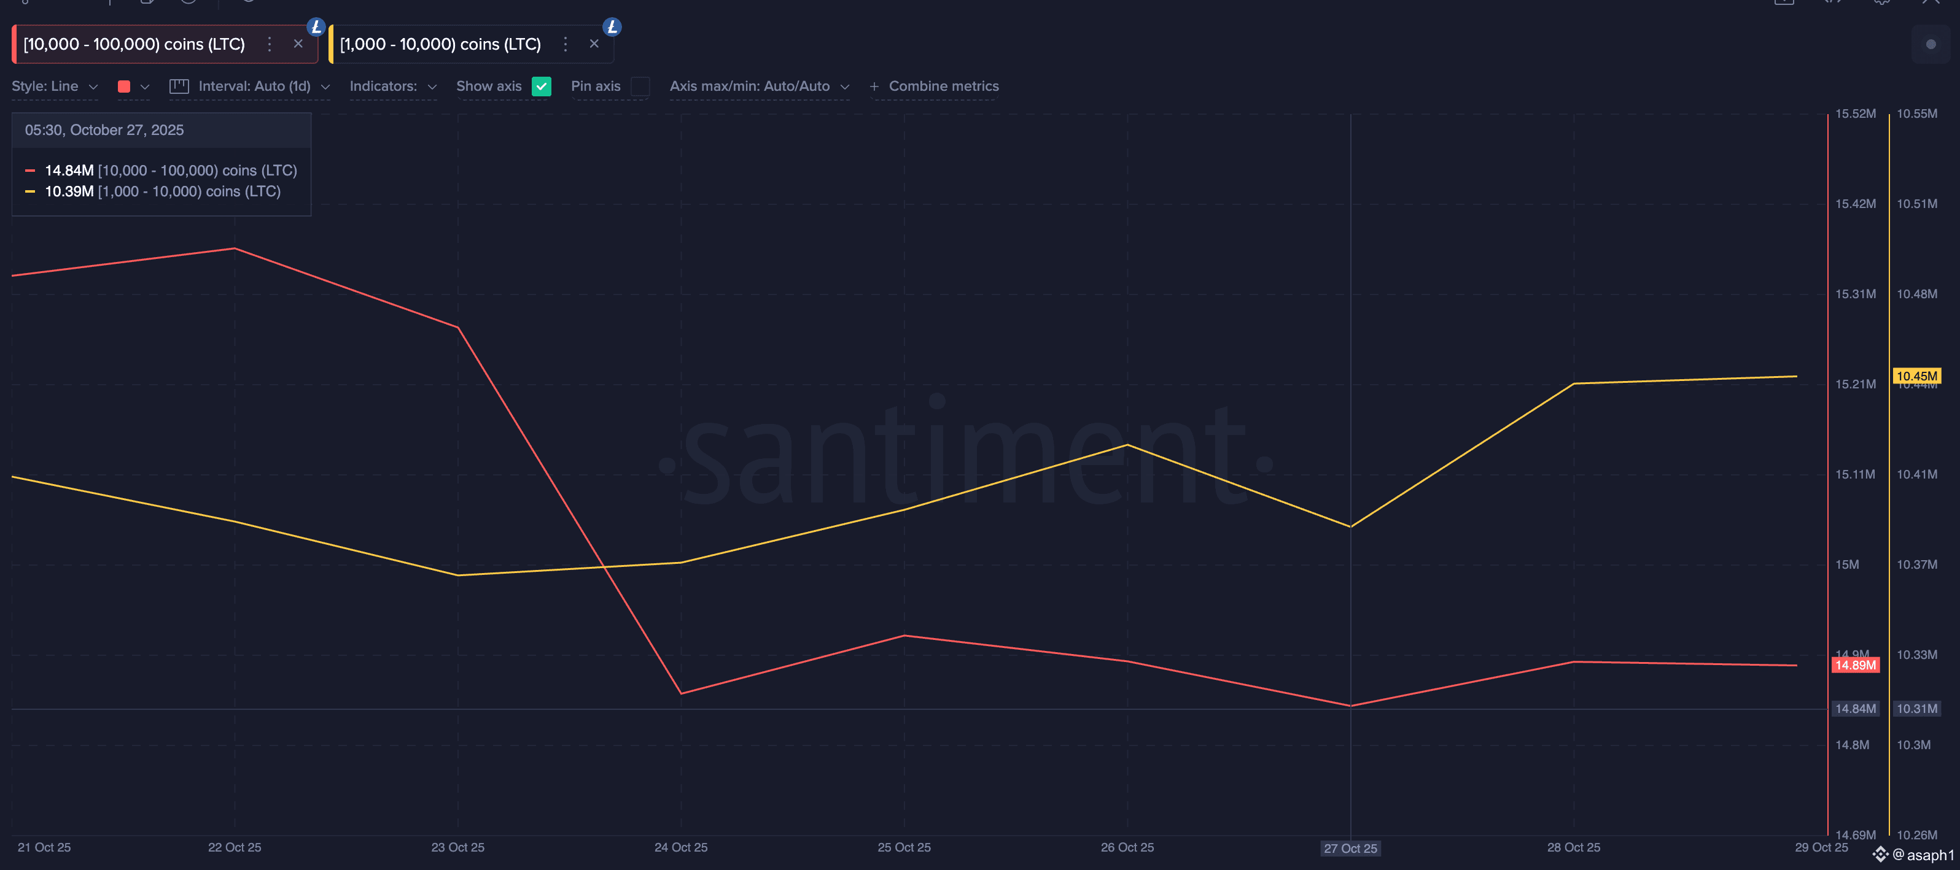
Task: Remove the 10,000-100,000 coins metric
Action: tap(298, 44)
